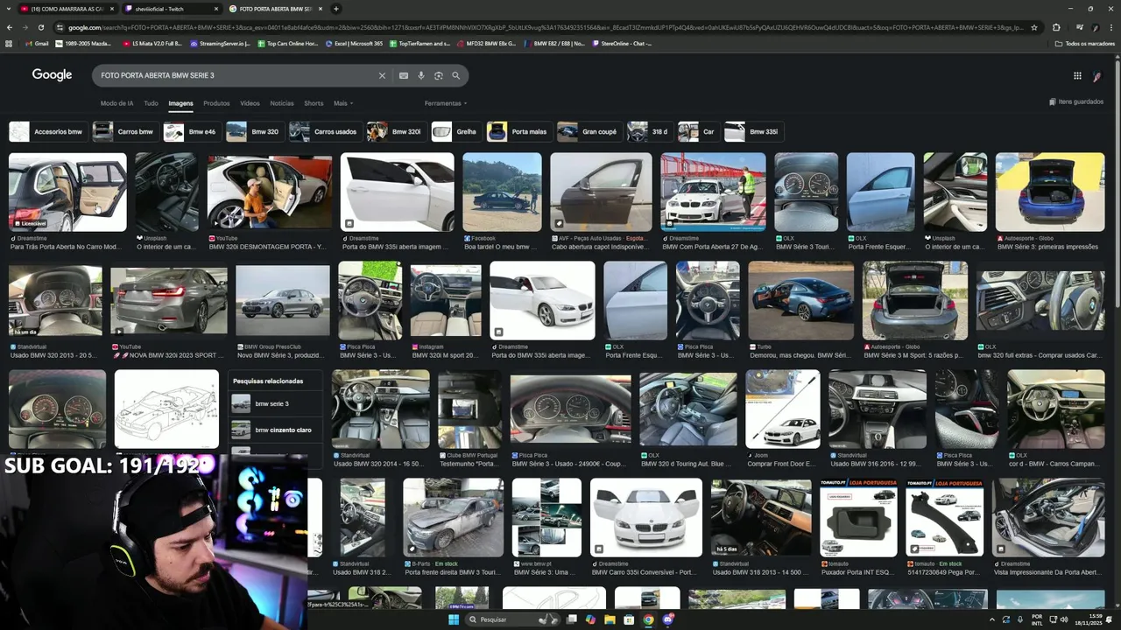Focus the Google search input field
The height and width of the screenshot is (630, 1121).
coord(236,76)
